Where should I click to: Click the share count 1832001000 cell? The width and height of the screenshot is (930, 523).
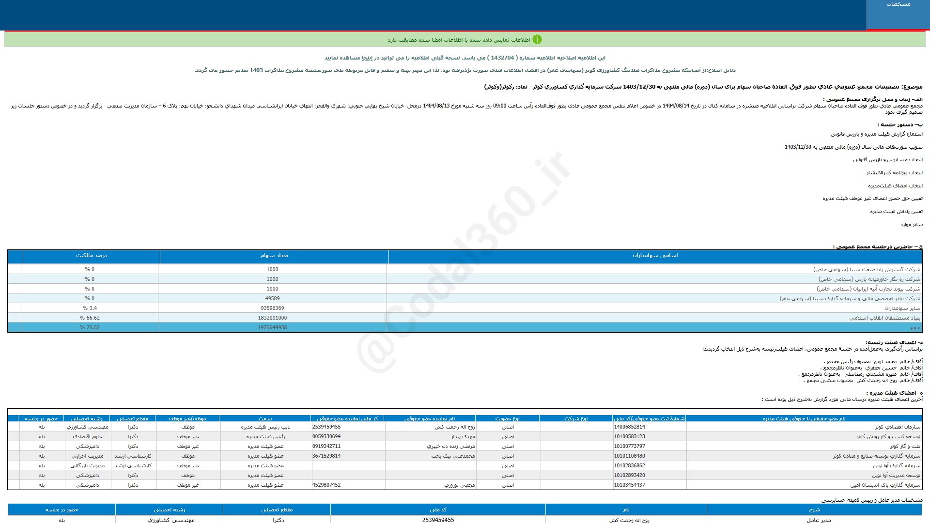point(272,318)
